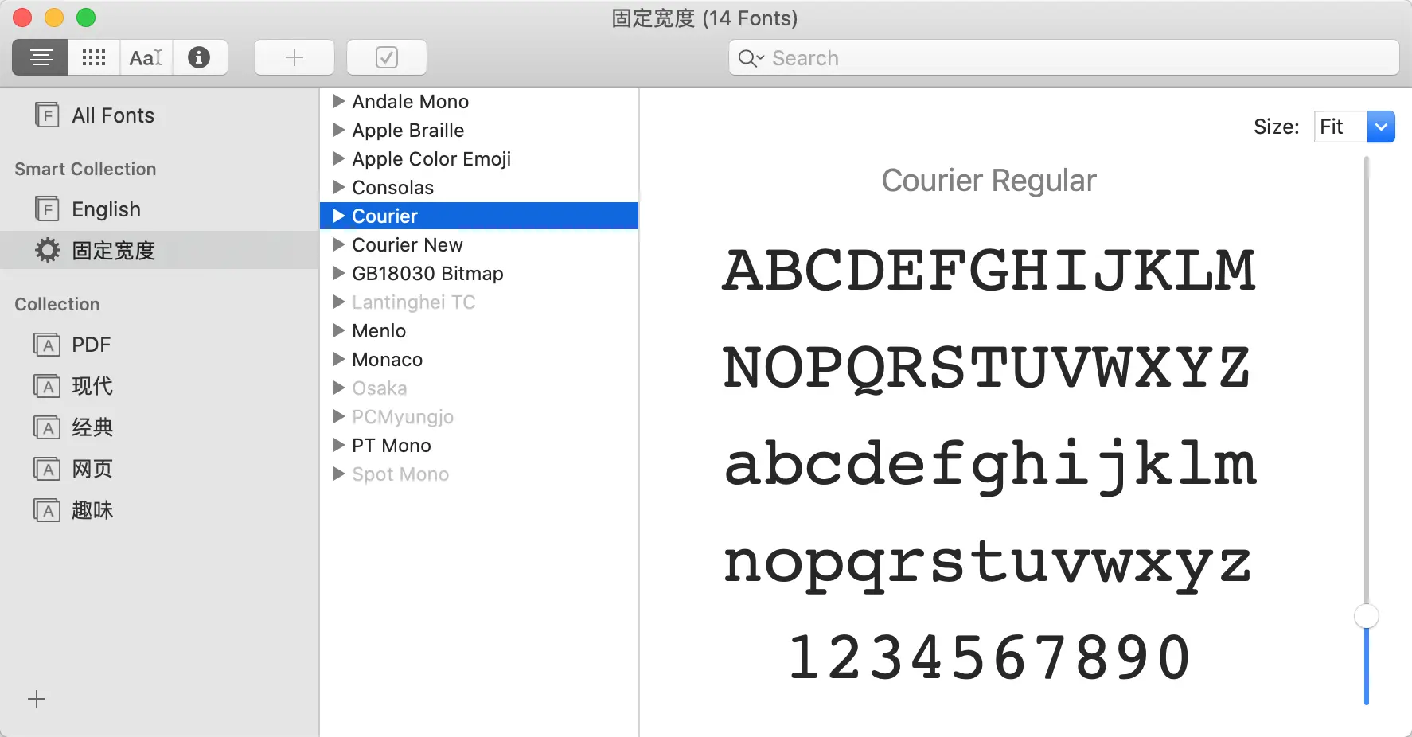Viewport: 1412px width, 737px height.
Task: Click the 网页 collection label
Action: pos(92,469)
